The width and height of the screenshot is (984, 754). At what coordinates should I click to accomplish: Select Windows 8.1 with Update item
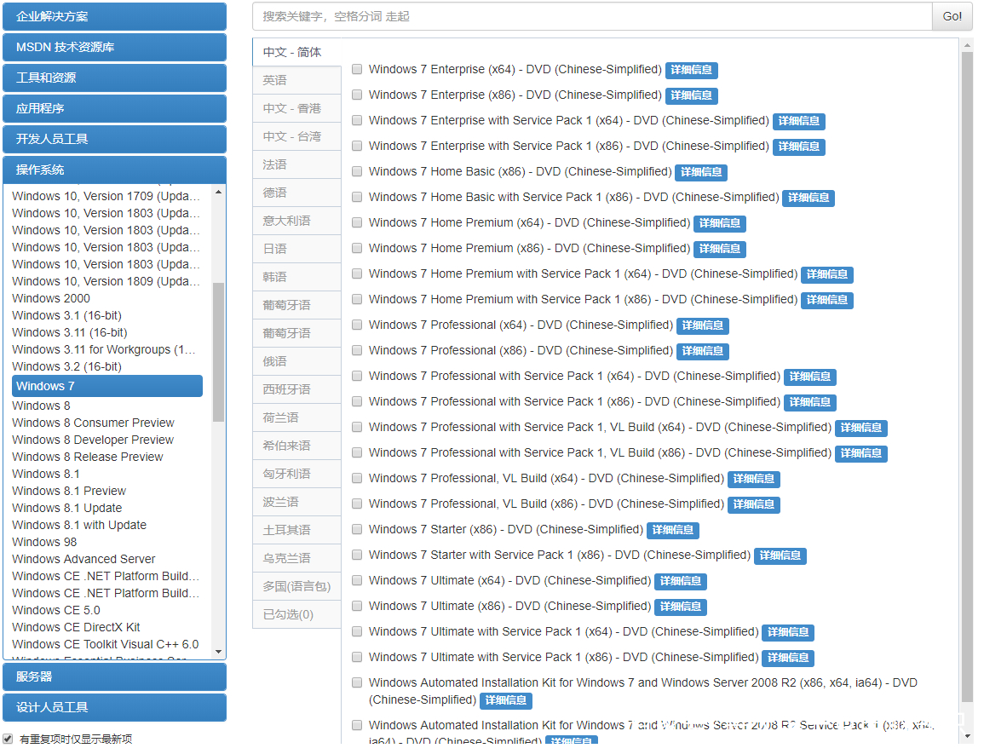click(x=79, y=525)
